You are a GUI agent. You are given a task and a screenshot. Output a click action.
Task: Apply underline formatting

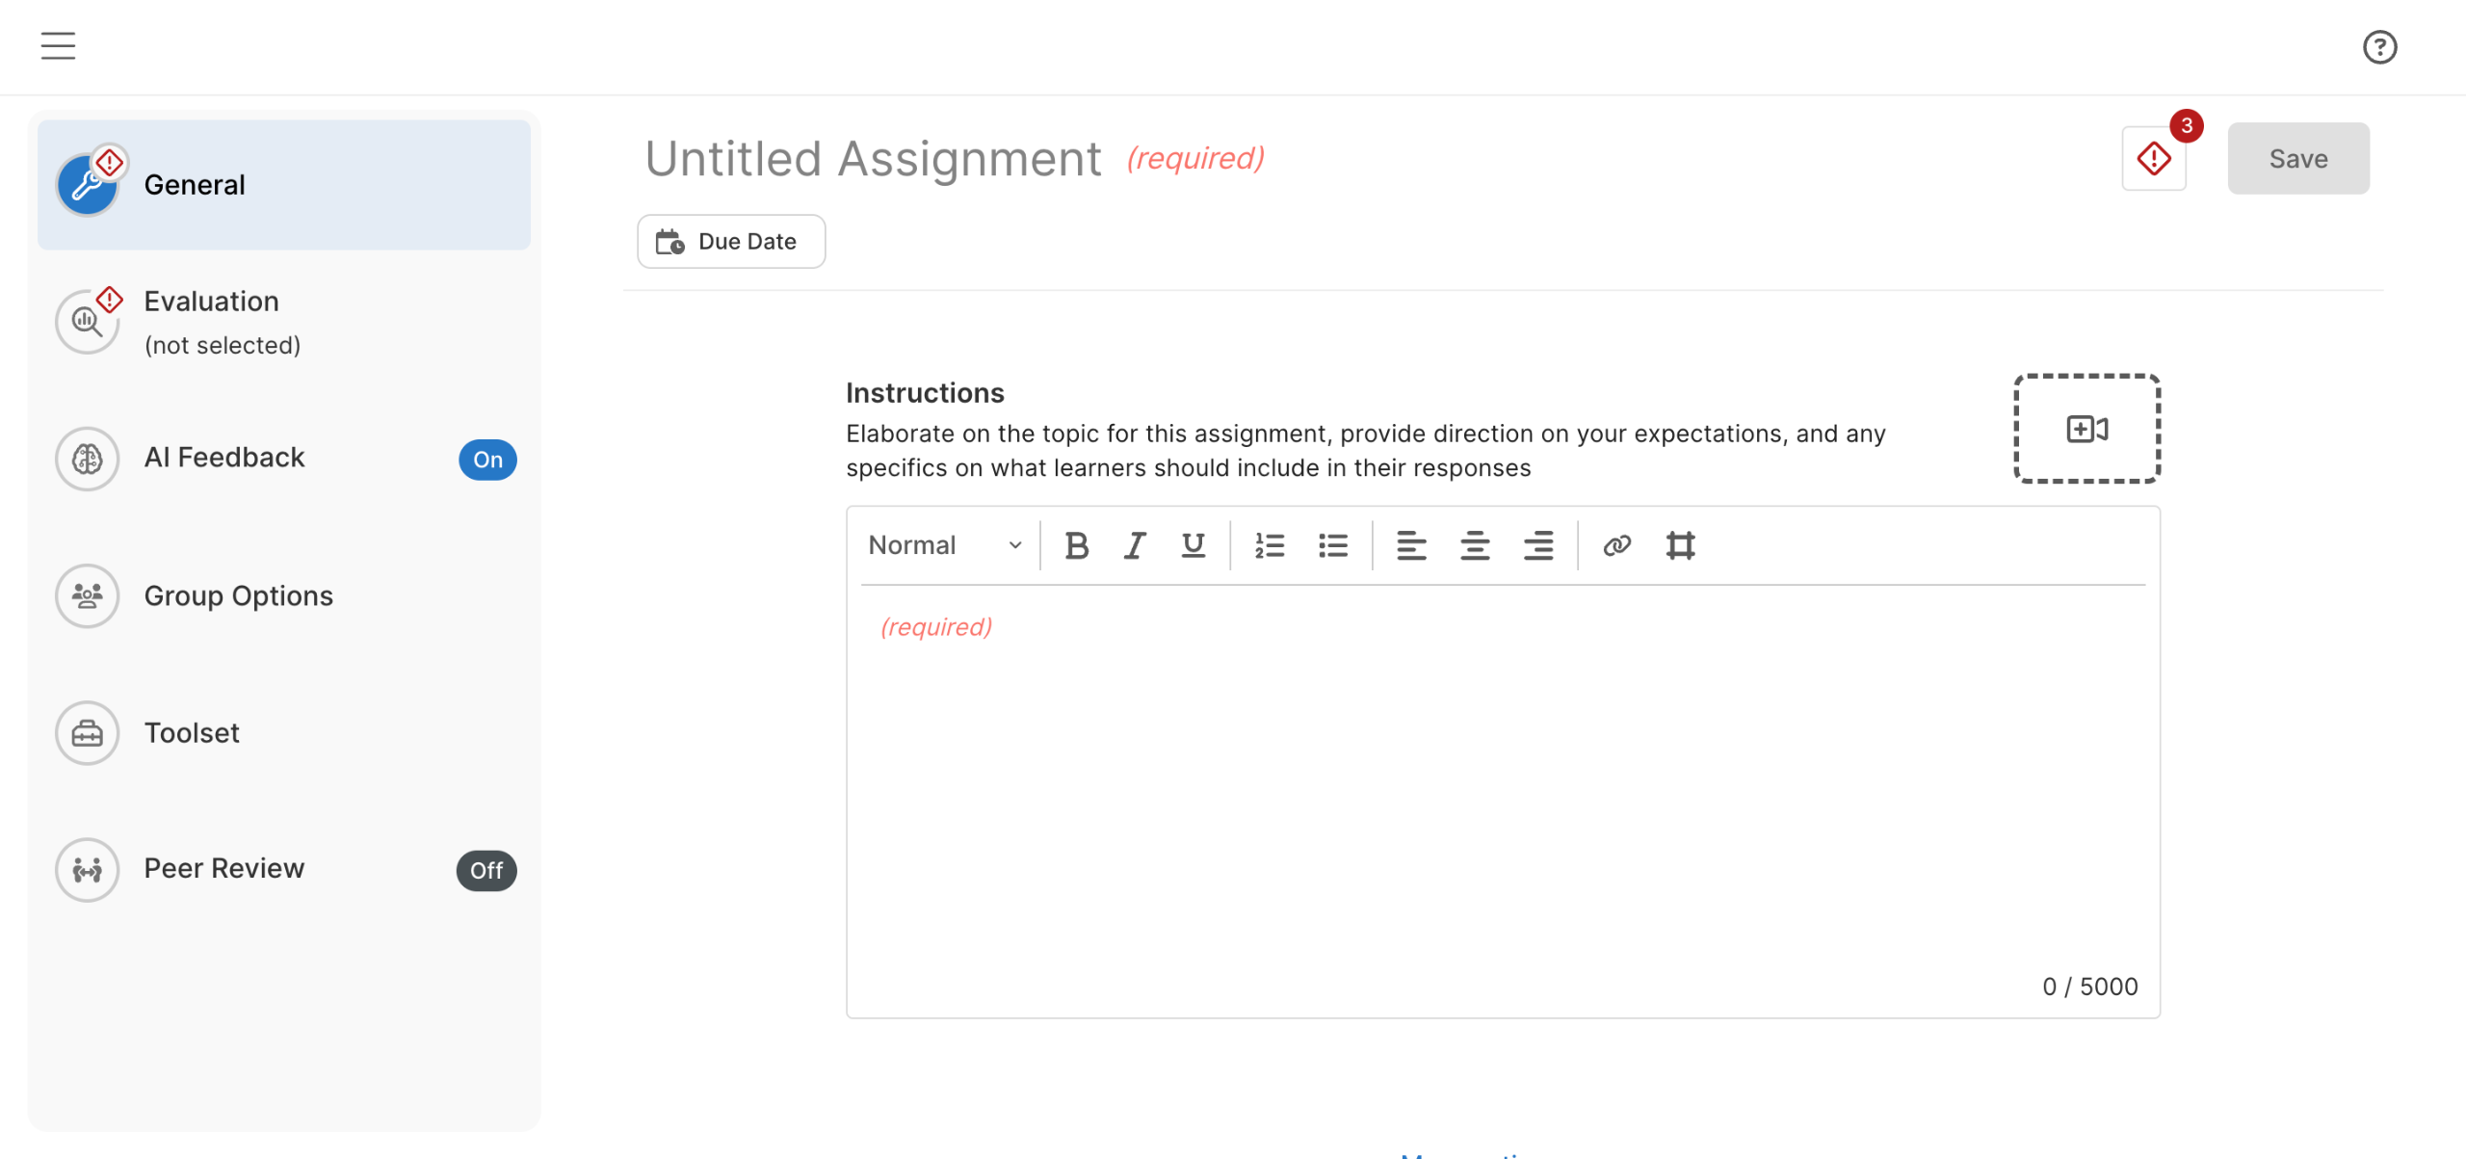(1193, 545)
